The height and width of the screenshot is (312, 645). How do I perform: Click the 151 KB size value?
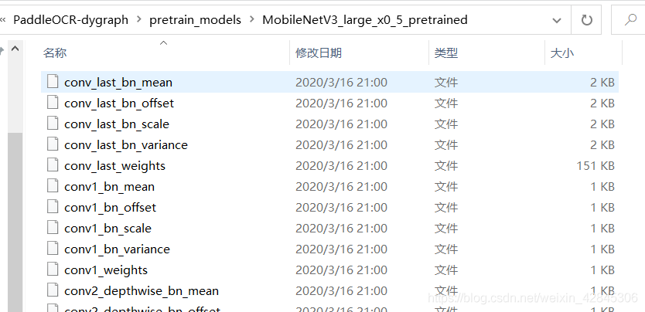(x=596, y=165)
